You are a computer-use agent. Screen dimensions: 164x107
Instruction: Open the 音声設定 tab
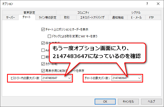coord(29,13)
